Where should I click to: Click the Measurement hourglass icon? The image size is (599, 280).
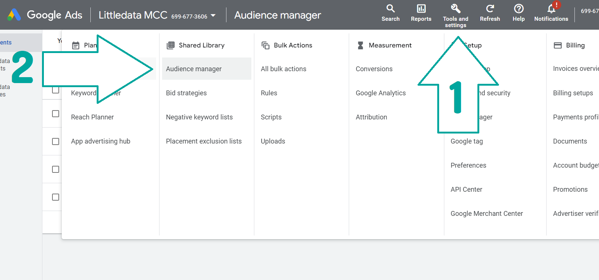[x=360, y=45]
